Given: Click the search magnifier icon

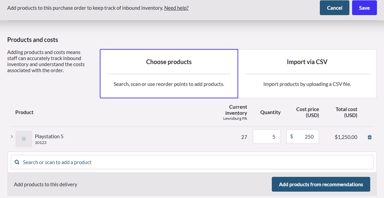Looking at the screenshot, I should 17,162.
